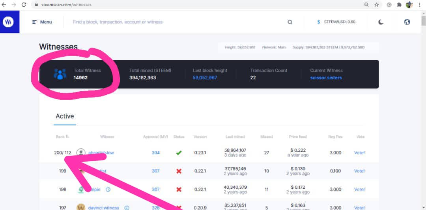This screenshot has height=210, width=426.
Task: Click the zoom magnifier icon in address bar
Action: (x=366, y=5)
